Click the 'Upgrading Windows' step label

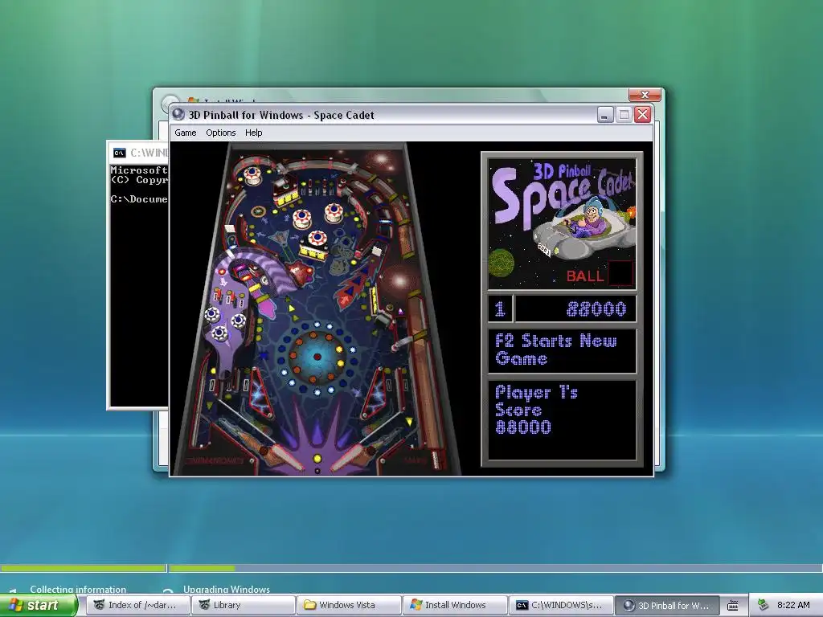[226, 589]
